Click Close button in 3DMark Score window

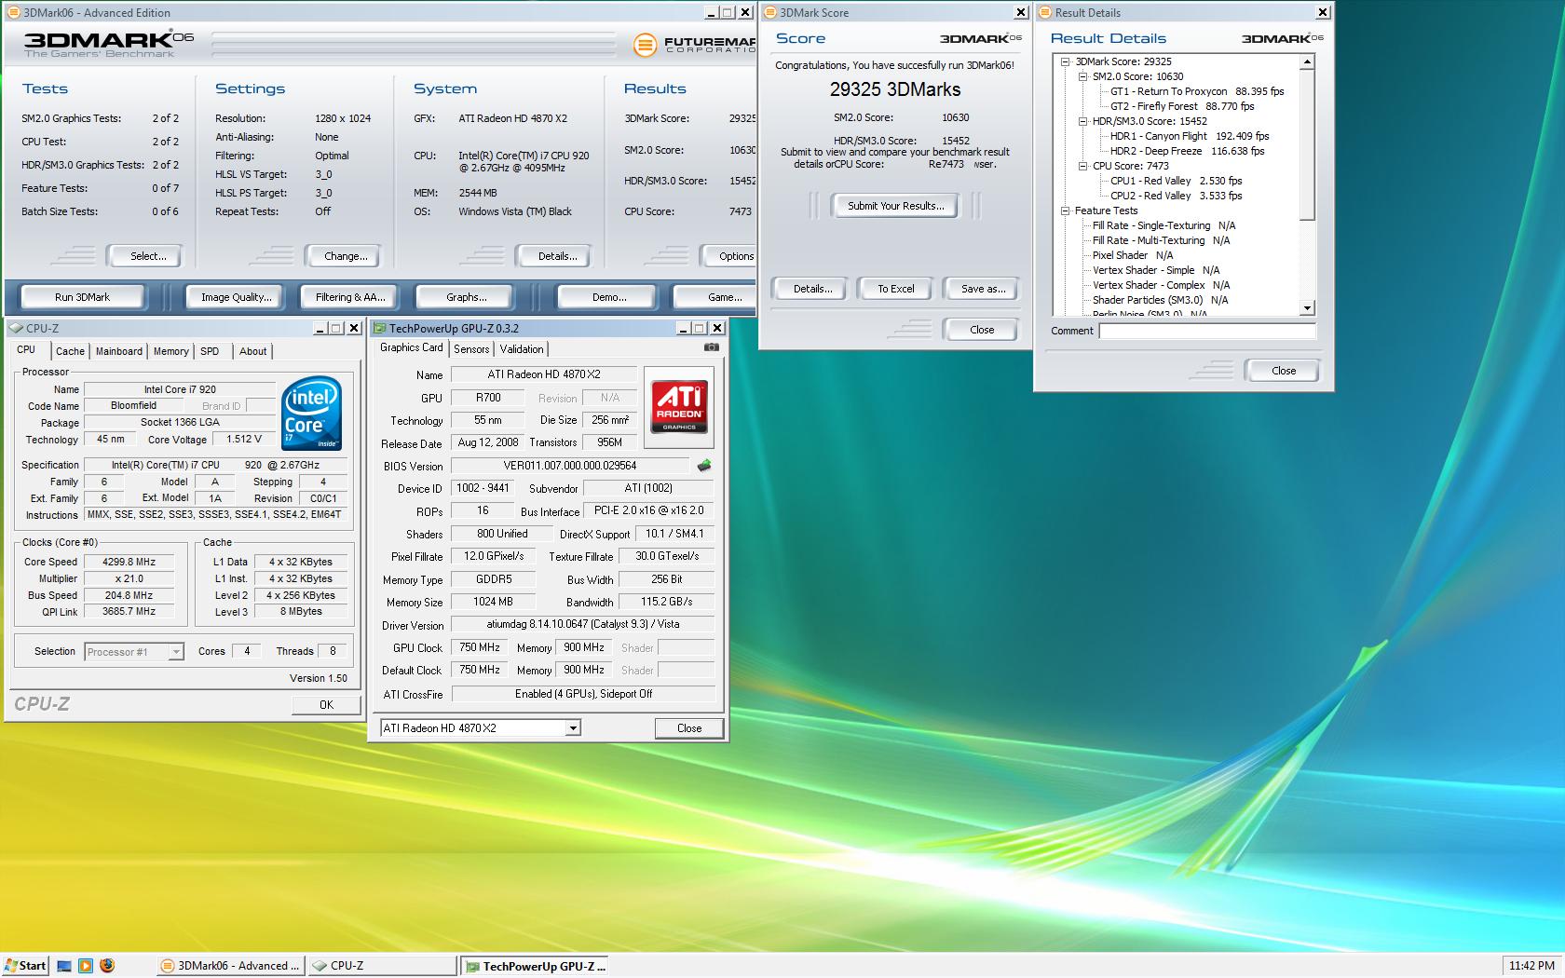pyautogui.click(x=981, y=330)
